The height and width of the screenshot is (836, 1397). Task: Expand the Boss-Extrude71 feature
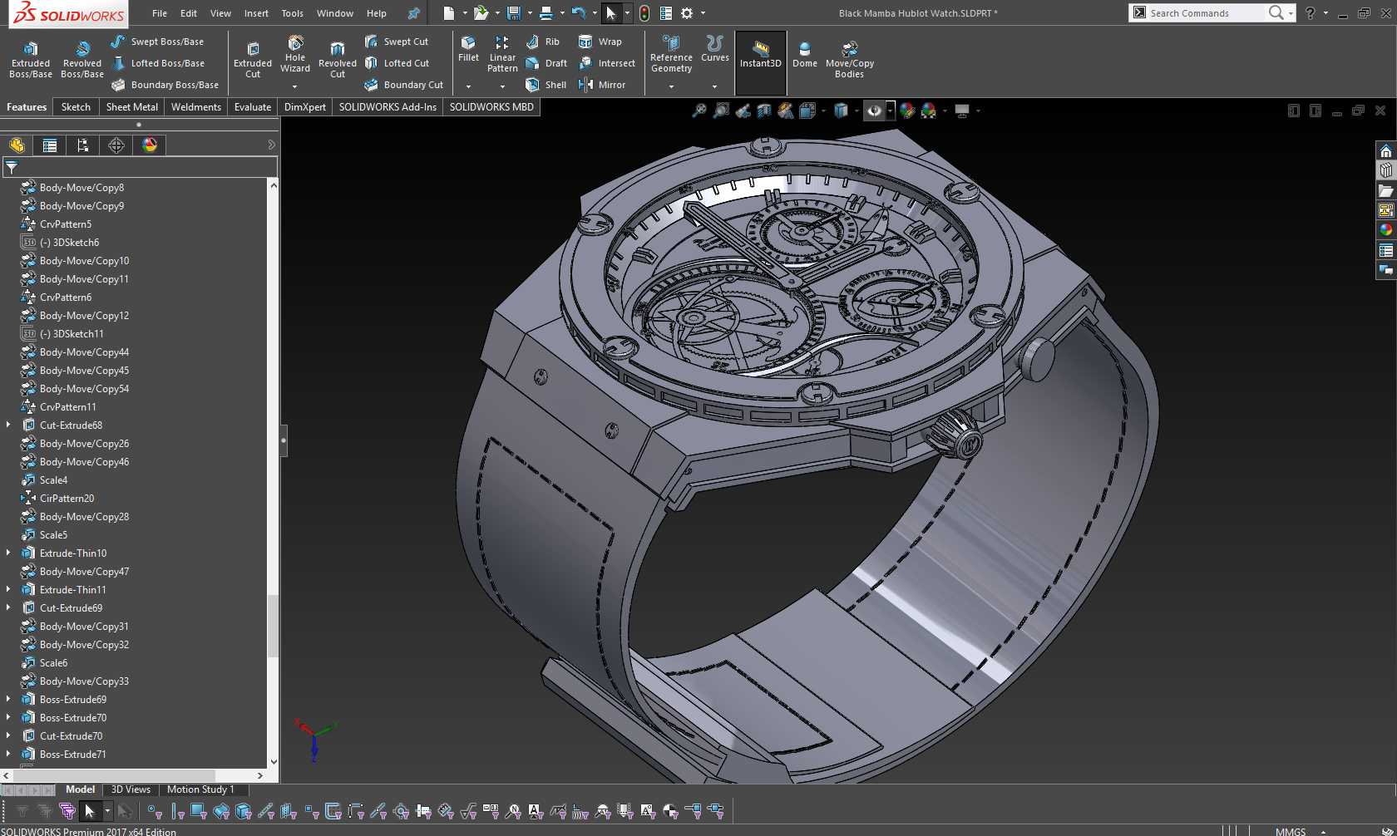pyautogui.click(x=8, y=754)
